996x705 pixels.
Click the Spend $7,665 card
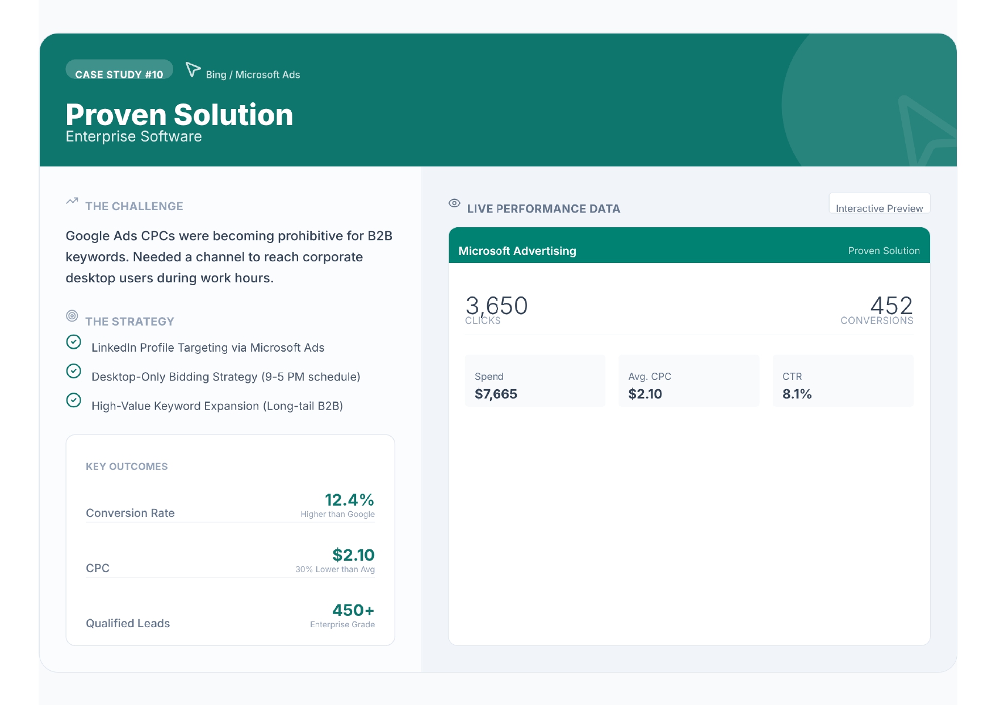coord(535,381)
